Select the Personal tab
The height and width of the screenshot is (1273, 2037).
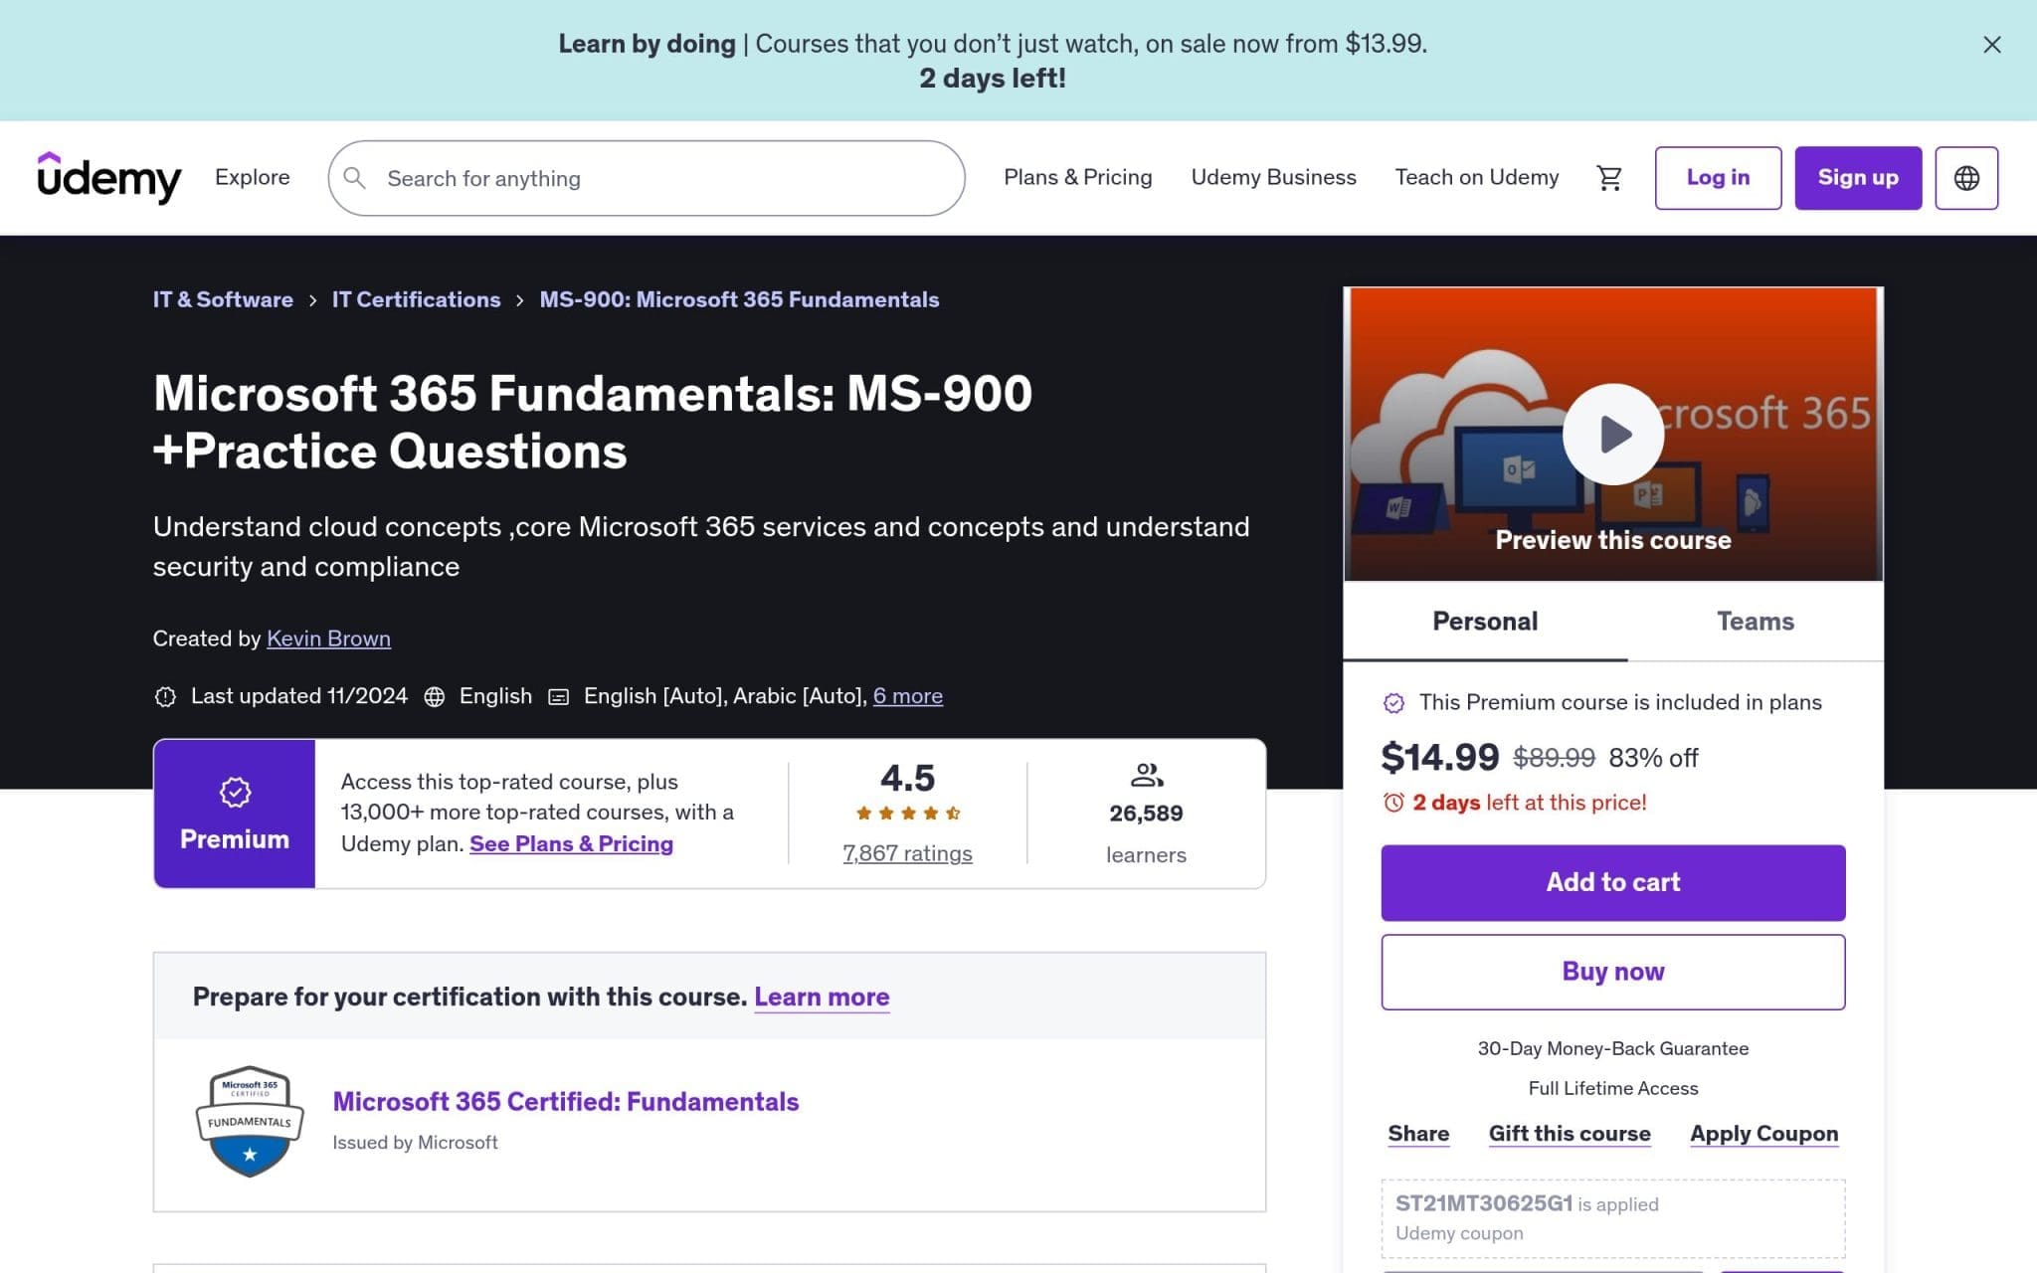1485,622
